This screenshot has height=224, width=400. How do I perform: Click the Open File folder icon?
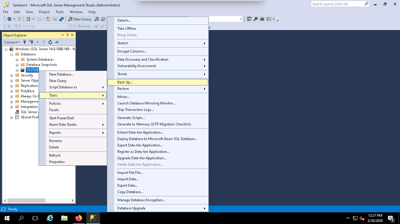click(48, 19)
